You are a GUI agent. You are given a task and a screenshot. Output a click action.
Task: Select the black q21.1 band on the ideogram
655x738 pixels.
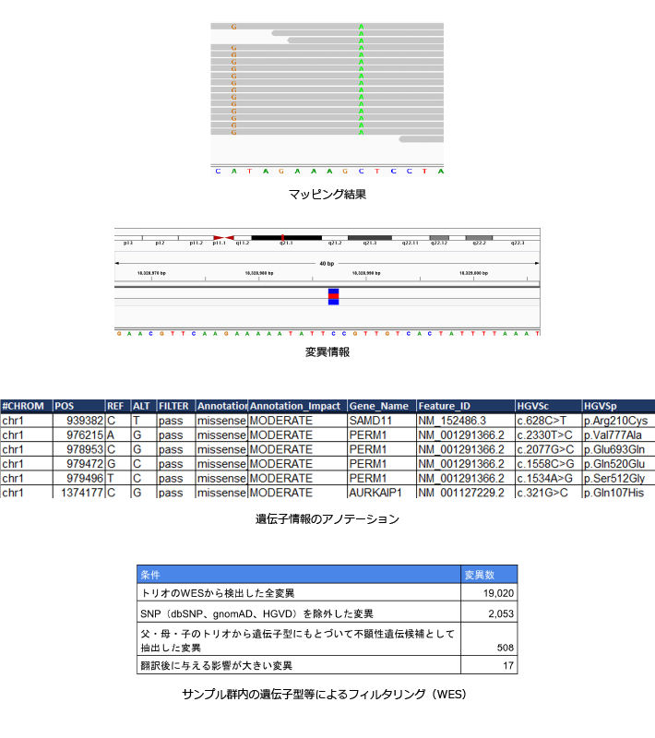tap(286, 237)
